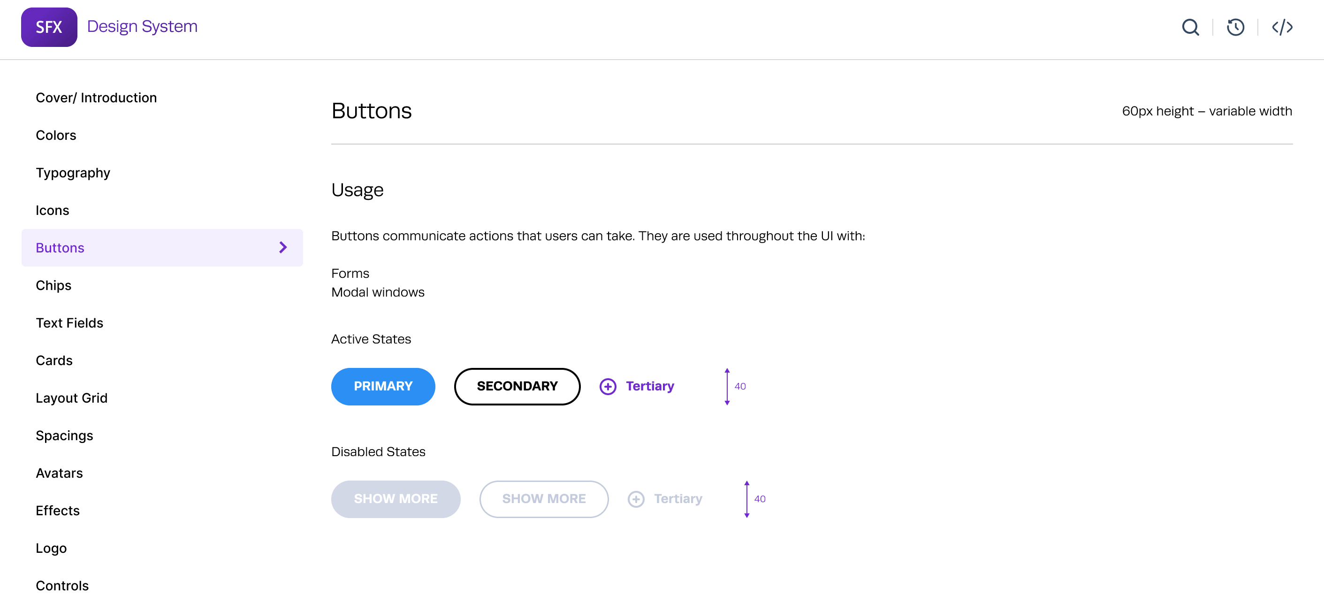The image size is (1324, 611).
Task: Open the Colors sidebar section
Action: pyautogui.click(x=56, y=135)
